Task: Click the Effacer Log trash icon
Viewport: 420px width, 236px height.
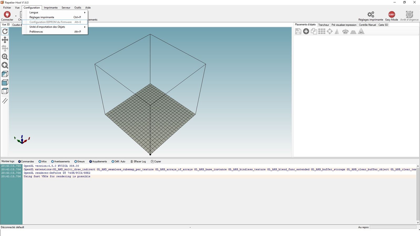Action: point(132,162)
